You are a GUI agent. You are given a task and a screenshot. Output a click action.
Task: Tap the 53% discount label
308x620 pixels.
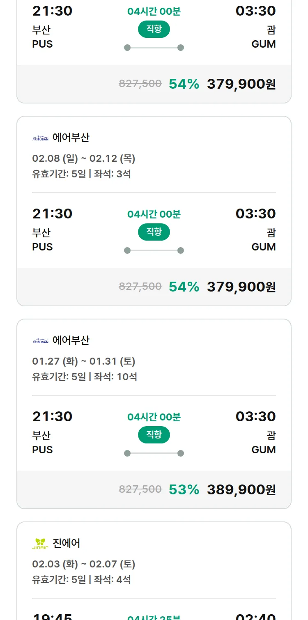(184, 489)
